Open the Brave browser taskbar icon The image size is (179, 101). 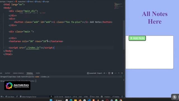(x=94, y=100)
